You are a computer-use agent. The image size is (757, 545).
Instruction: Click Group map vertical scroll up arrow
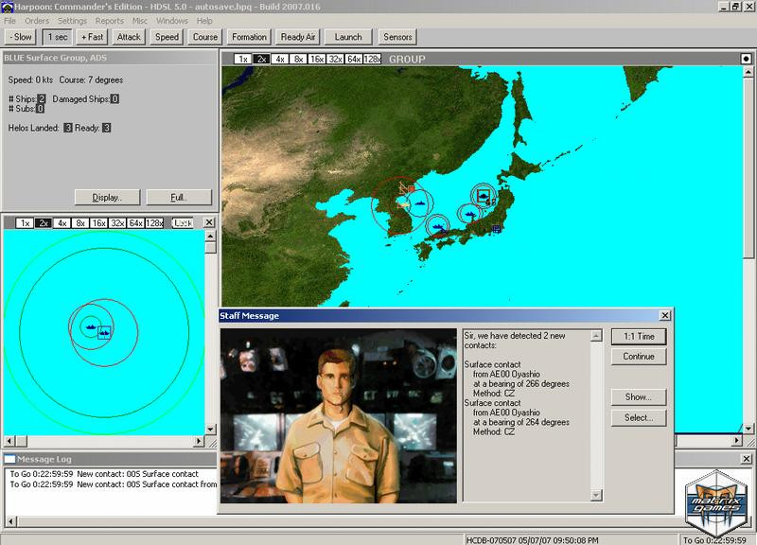click(x=748, y=72)
